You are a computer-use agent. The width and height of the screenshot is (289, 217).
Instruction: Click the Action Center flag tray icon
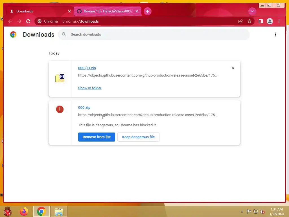coord(249,211)
